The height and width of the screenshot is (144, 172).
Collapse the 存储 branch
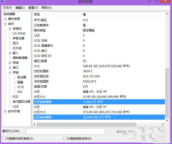10,72
